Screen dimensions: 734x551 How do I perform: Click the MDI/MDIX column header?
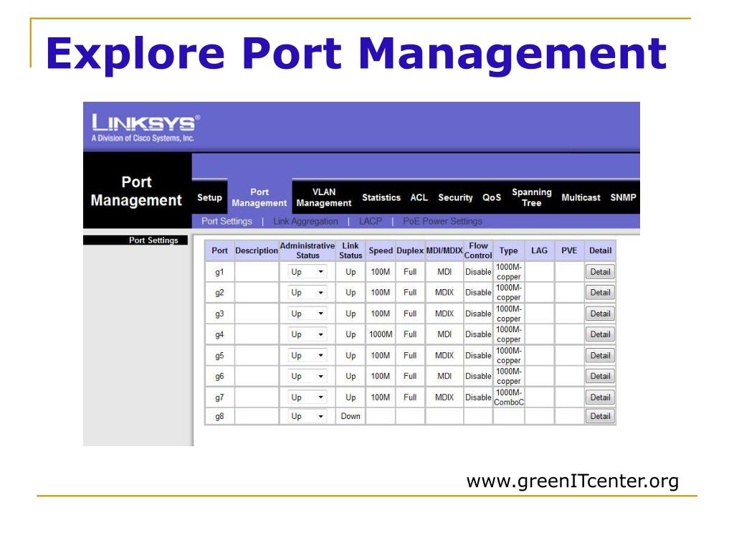(x=444, y=250)
